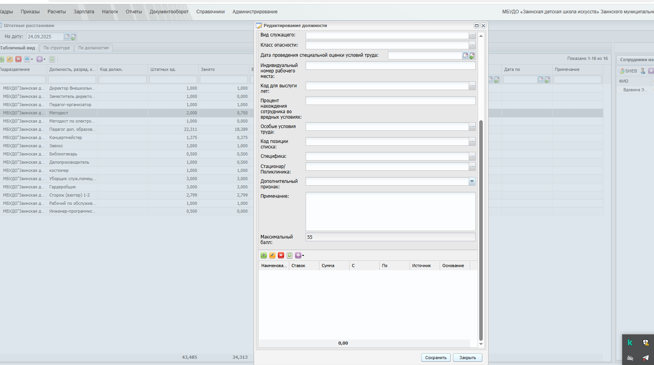Screen dimensions: 654x365
Task: Click the На дату input field
Action: 45,36
